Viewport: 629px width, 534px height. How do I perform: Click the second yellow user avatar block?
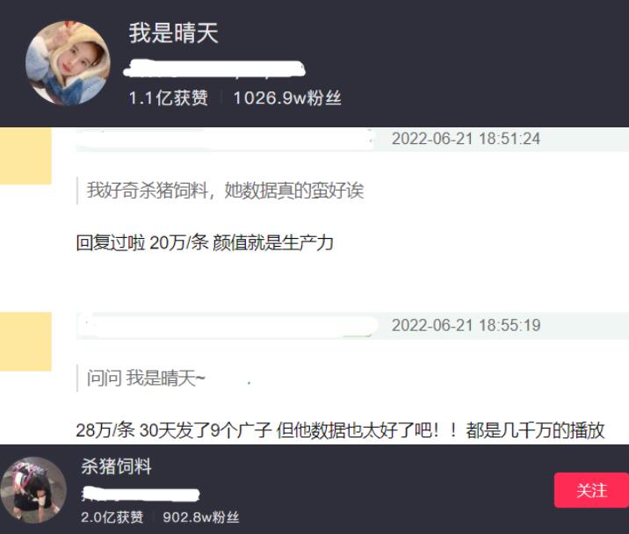point(25,342)
